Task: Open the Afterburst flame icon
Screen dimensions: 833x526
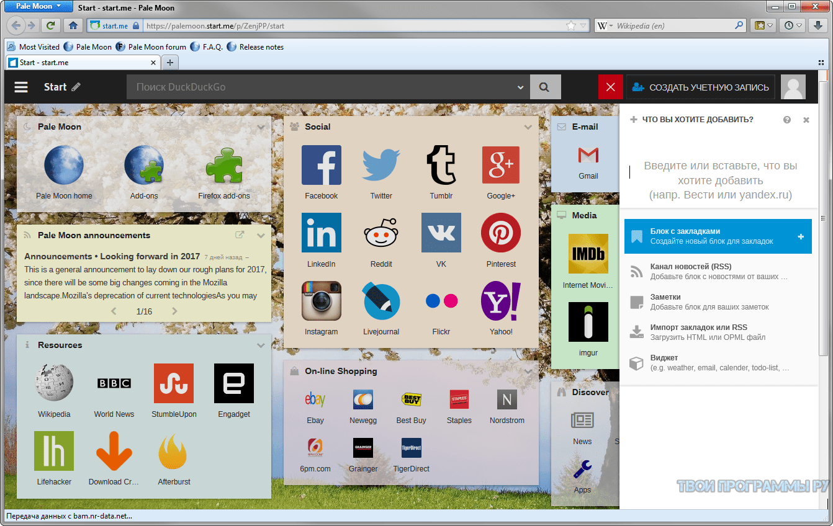Action: pyautogui.click(x=174, y=451)
